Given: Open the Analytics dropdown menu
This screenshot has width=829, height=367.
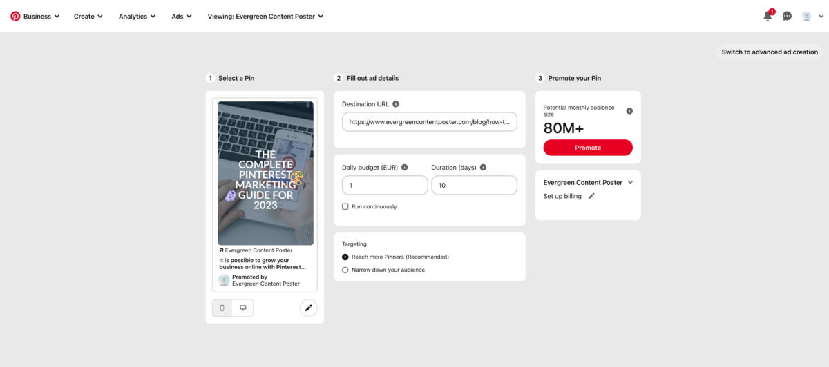Looking at the screenshot, I should 137,16.
